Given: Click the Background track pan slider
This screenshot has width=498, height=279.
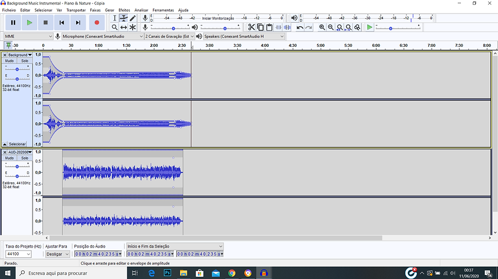Looking at the screenshot, I should (x=17, y=78).
